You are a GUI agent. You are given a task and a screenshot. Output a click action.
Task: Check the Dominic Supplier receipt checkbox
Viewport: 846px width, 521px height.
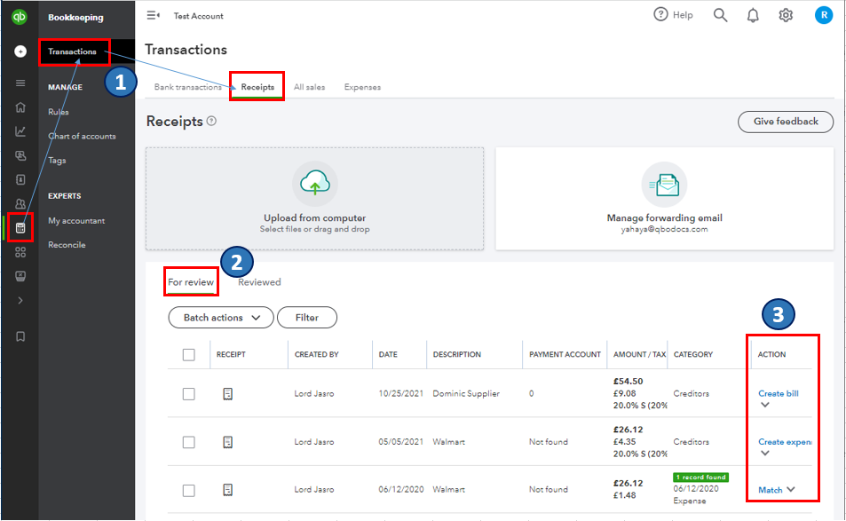(188, 393)
